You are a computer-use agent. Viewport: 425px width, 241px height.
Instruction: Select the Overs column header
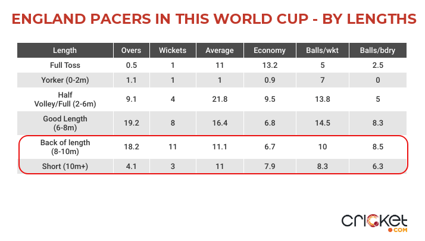click(131, 51)
